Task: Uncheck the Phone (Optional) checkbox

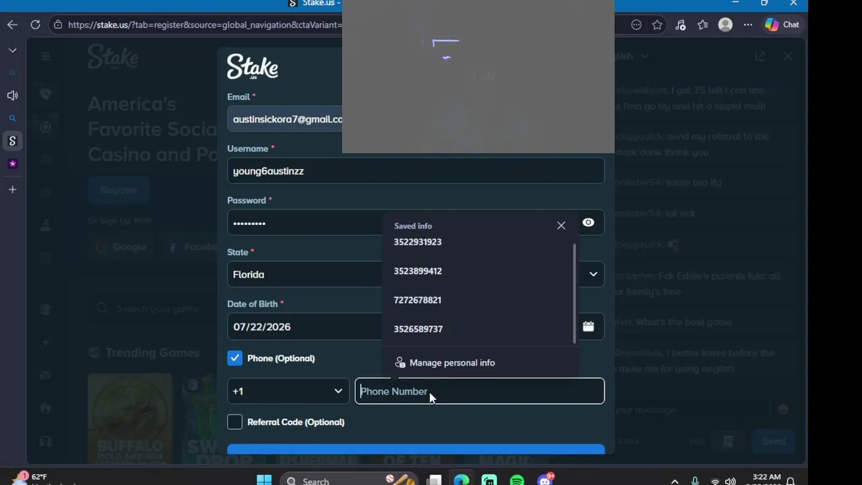Action: tap(234, 358)
